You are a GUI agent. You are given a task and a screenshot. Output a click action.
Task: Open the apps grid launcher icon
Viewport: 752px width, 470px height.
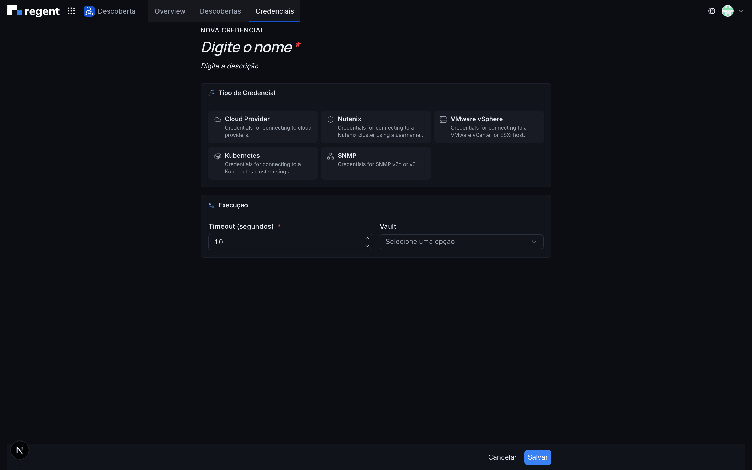(x=72, y=11)
